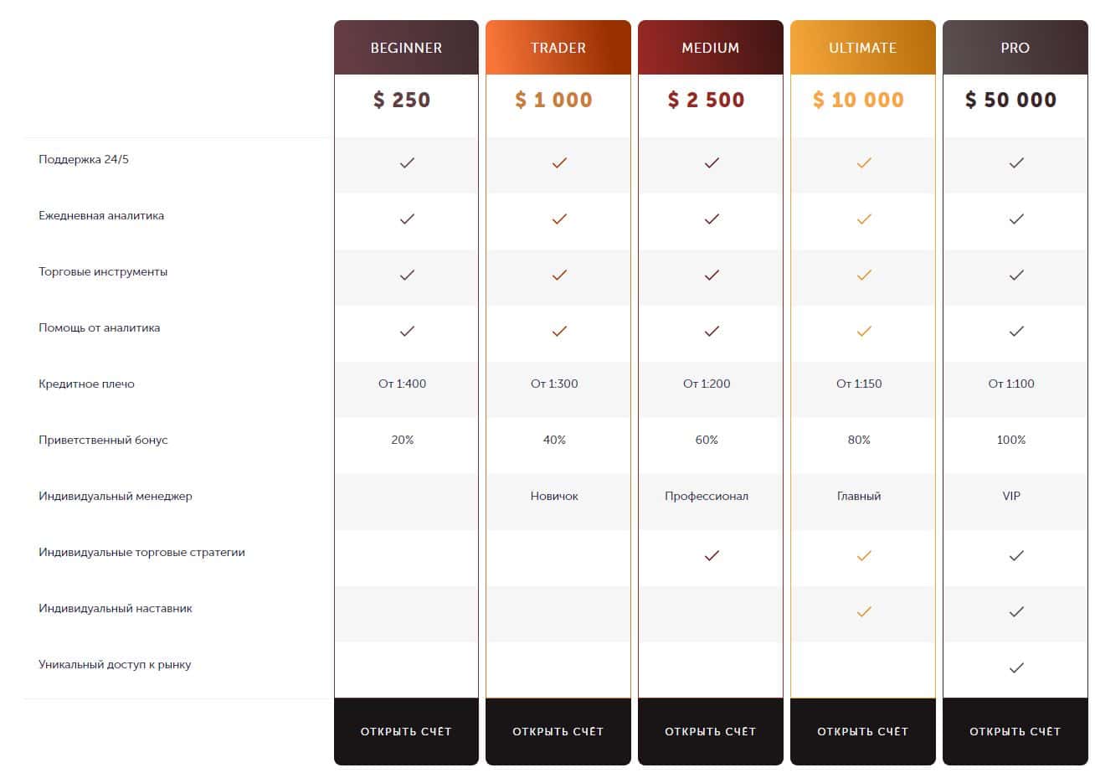The image size is (1095, 773).
Task: Select the MEDIUM plan header
Action: click(x=711, y=48)
